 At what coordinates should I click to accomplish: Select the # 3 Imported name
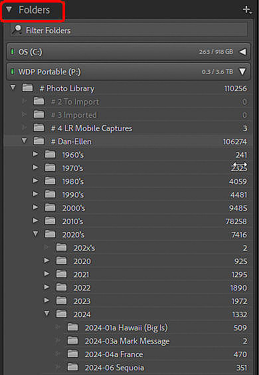click(74, 115)
